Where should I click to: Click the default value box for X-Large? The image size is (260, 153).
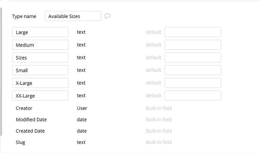pos(193,83)
